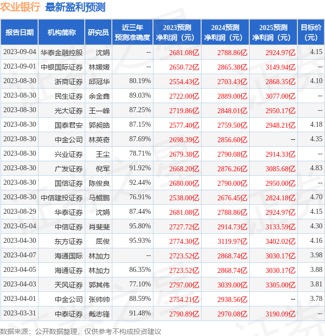
Task: Click institution 兴业证券
Action: 69,154
